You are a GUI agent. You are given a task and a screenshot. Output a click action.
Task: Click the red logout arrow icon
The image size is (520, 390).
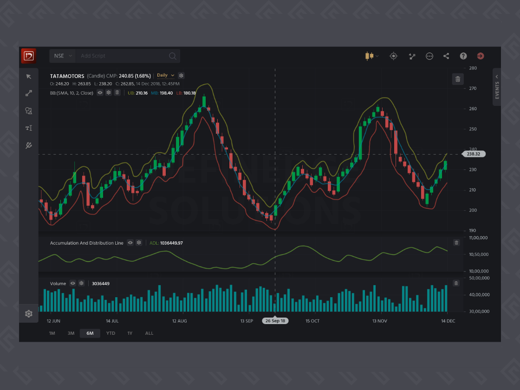point(480,56)
